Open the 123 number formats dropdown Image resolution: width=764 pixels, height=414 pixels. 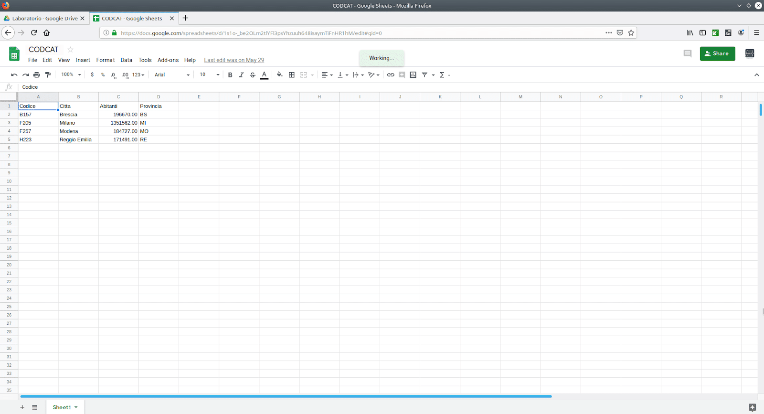click(138, 75)
